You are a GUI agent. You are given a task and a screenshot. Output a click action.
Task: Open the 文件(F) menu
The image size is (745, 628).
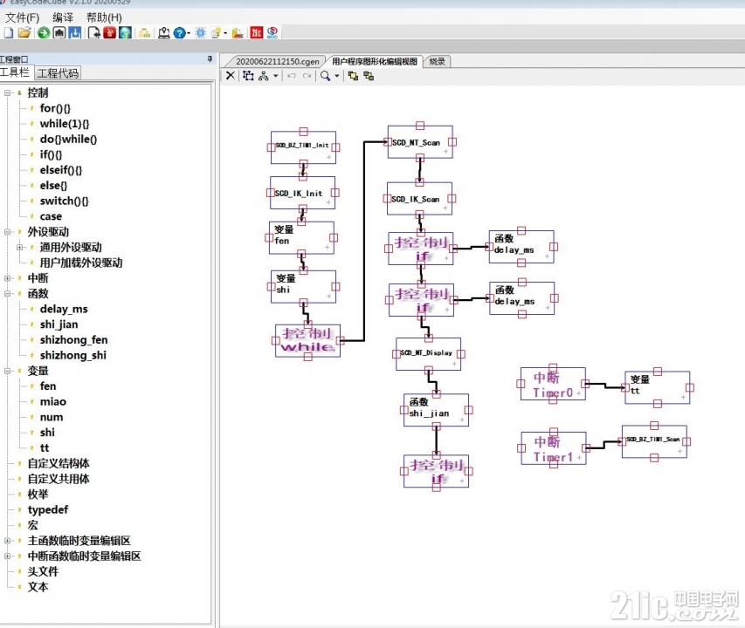pyautogui.click(x=22, y=17)
